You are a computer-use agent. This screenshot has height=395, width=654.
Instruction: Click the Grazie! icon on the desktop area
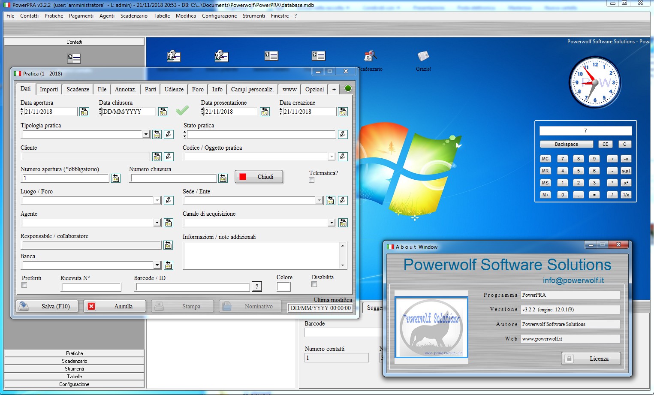click(x=423, y=56)
